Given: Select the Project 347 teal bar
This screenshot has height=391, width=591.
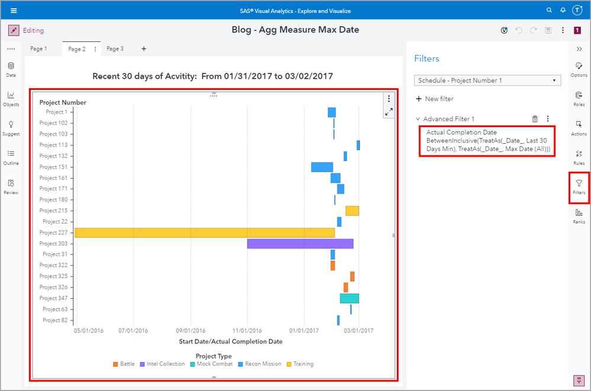Looking at the screenshot, I should click(x=349, y=298).
